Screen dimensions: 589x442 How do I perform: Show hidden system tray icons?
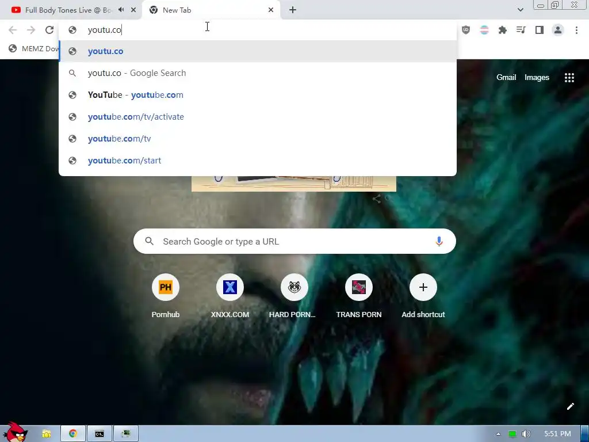coord(498,434)
